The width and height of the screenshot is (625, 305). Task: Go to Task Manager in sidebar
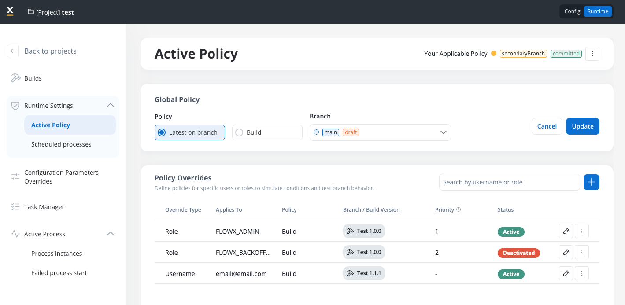click(44, 207)
